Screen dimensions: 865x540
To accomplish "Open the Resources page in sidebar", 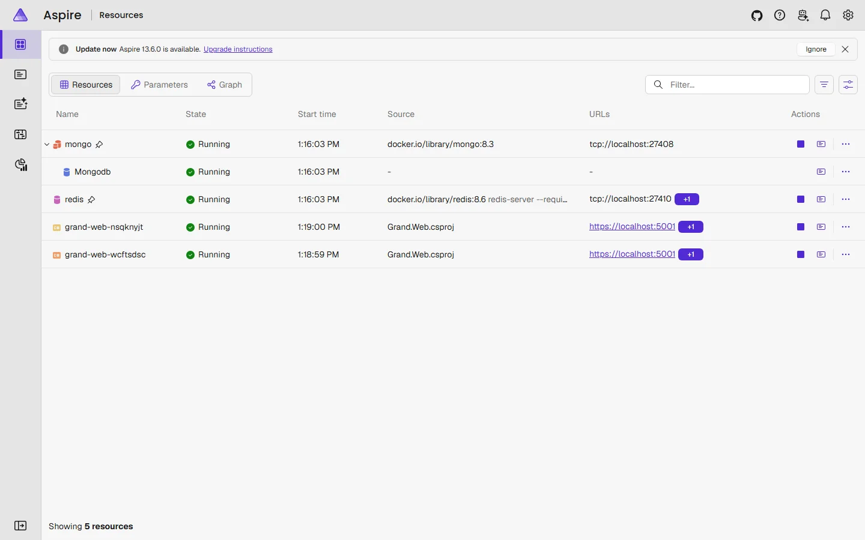I will click(20, 44).
